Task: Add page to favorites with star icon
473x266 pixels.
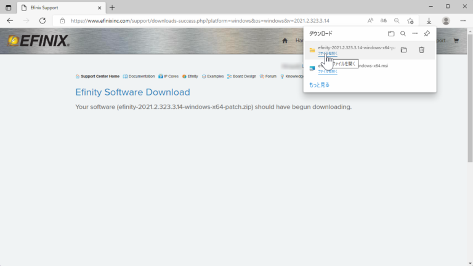Action: 410,20
